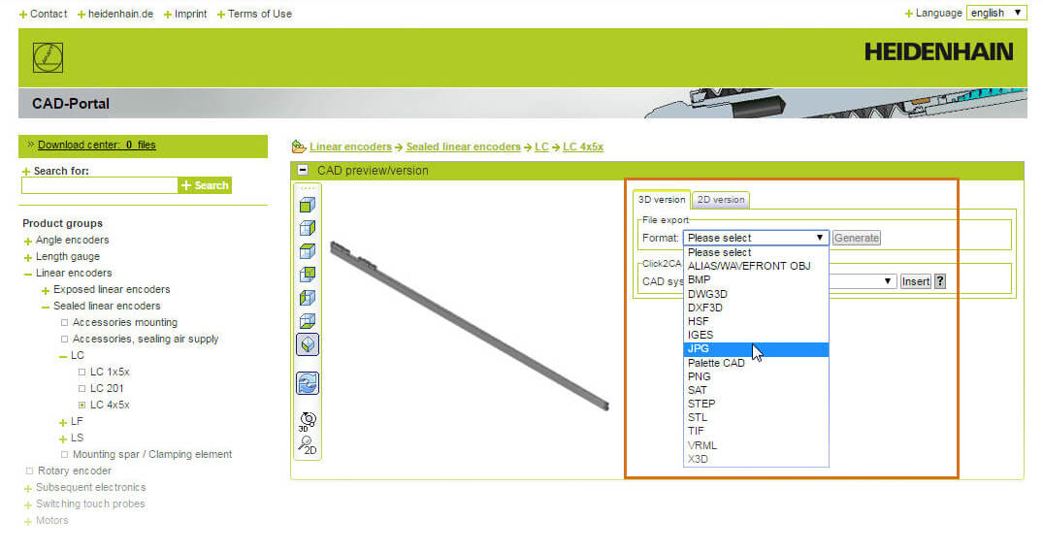
Task: Expand the Length gauge group
Action: pyautogui.click(x=27, y=257)
